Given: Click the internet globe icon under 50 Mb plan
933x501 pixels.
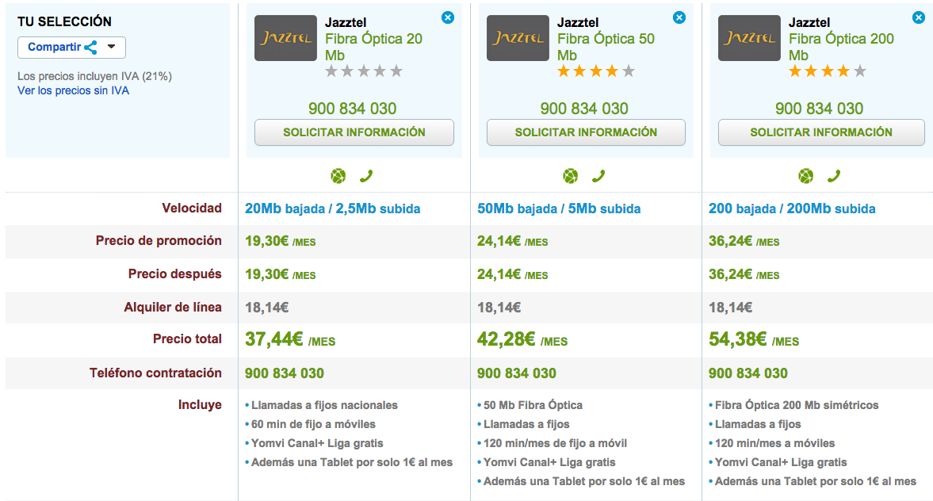Looking at the screenshot, I should pyautogui.click(x=571, y=176).
